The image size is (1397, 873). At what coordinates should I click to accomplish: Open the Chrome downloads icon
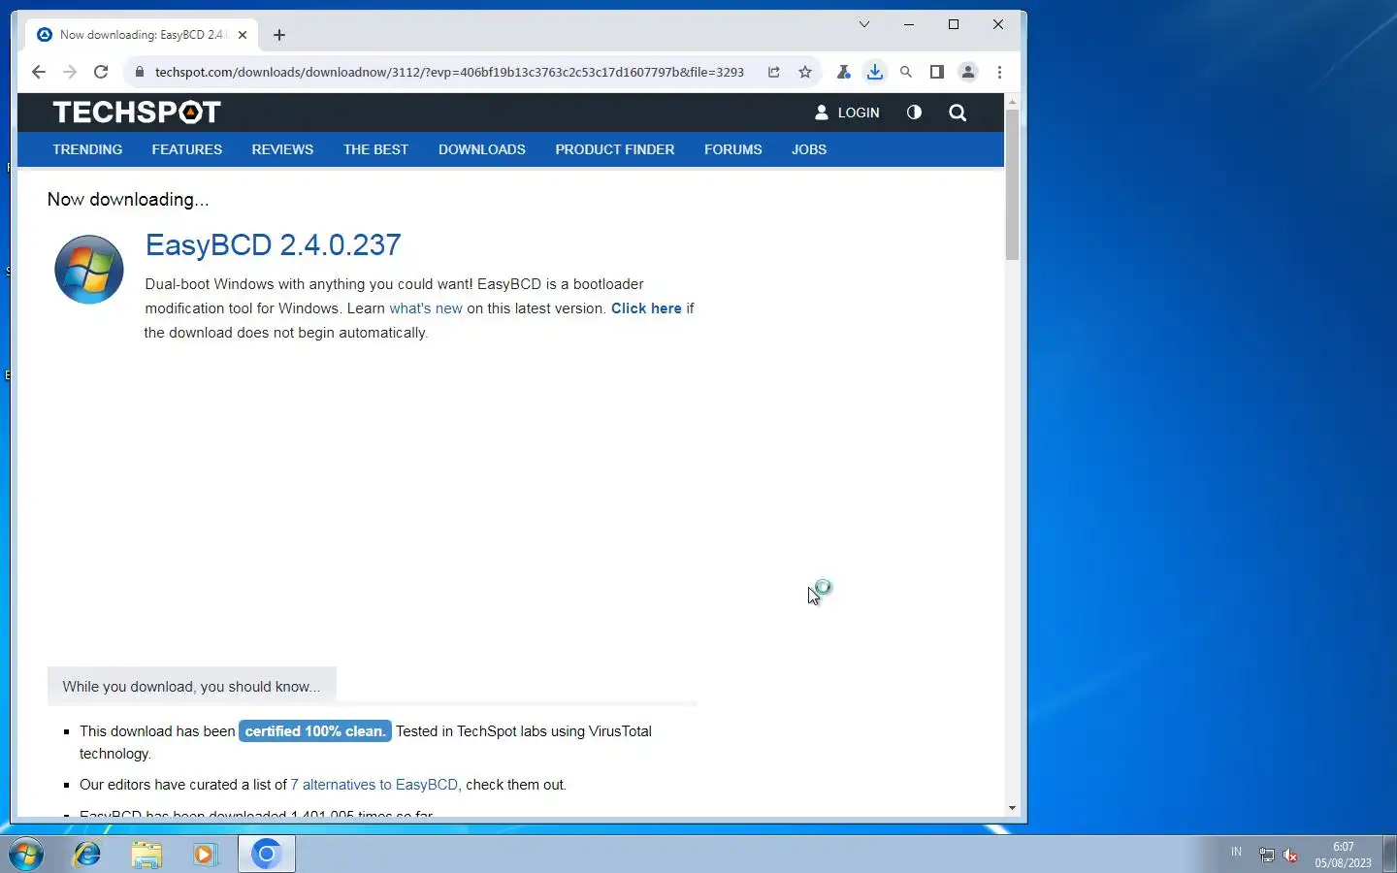point(875,72)
